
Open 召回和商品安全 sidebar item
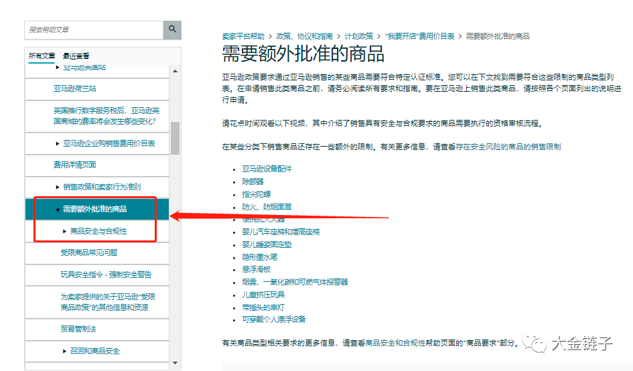(x=95, y=351)
